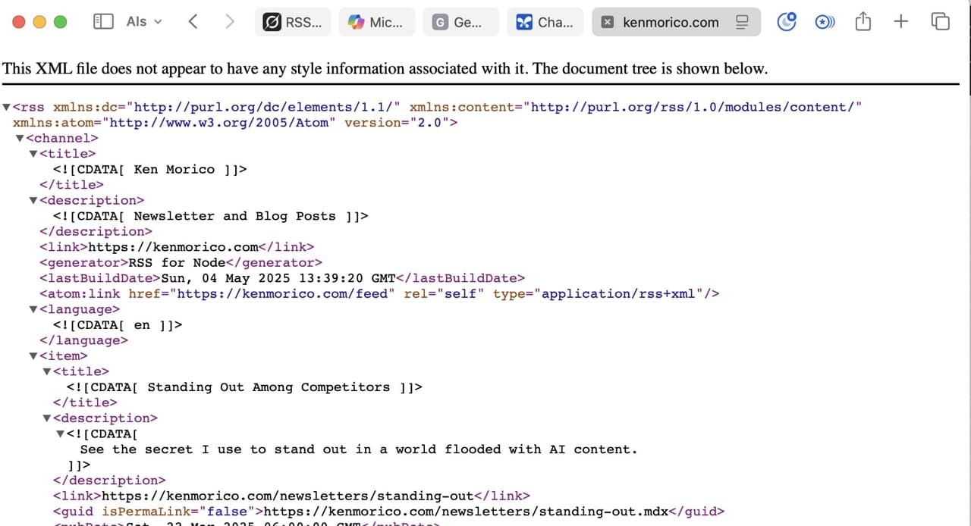Switch to the Gemini tab
Viewport: 971px width, 526px height.
point(461,22)
